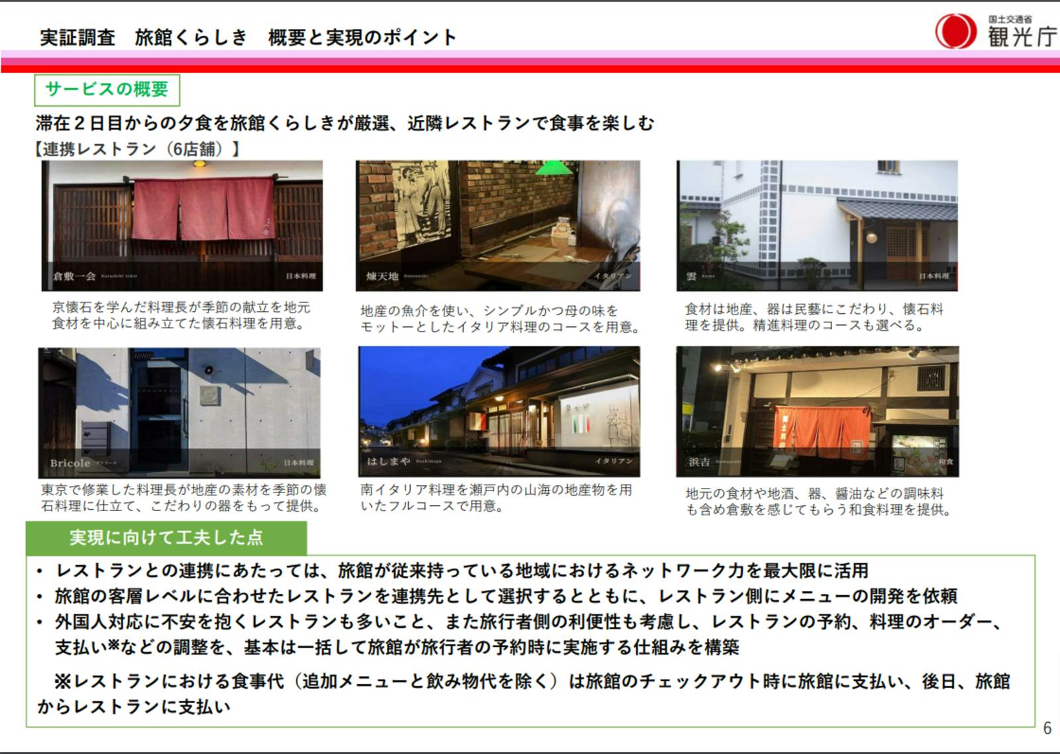This screenshot has height=754, width=1060.
Task: Click the Bricole restaurant photo
Action: coord(179,413)
